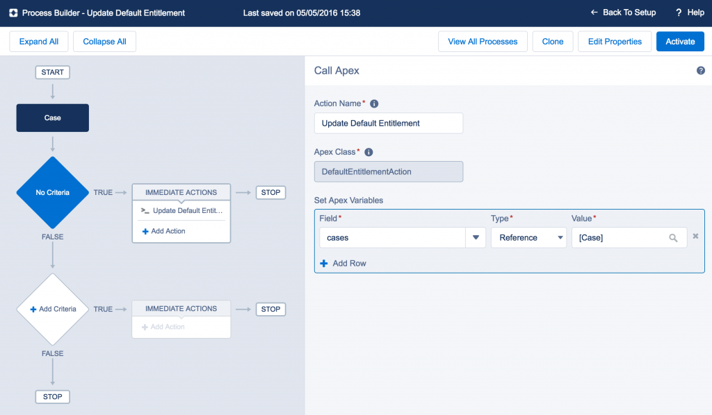Click the magnifier icon in the Value field

(673, 238)
